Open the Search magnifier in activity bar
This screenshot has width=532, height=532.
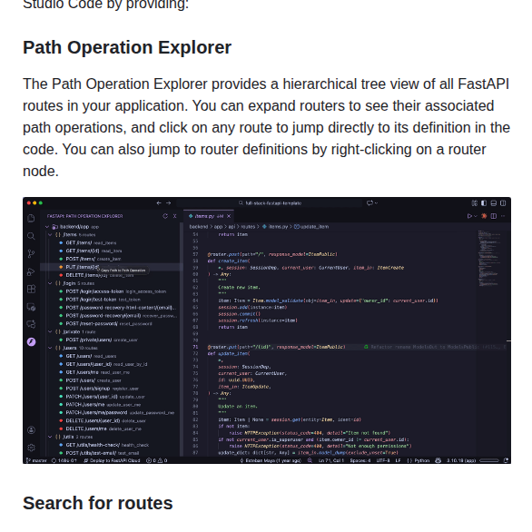31,236
